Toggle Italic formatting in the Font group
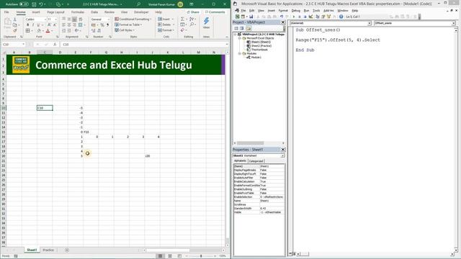This screenshot has width=461, height=259. click(x=33, y=25)
